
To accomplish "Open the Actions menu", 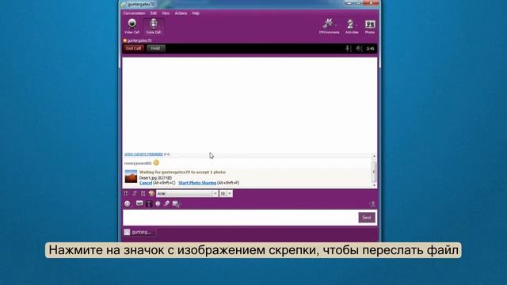I will pos(181,13).
